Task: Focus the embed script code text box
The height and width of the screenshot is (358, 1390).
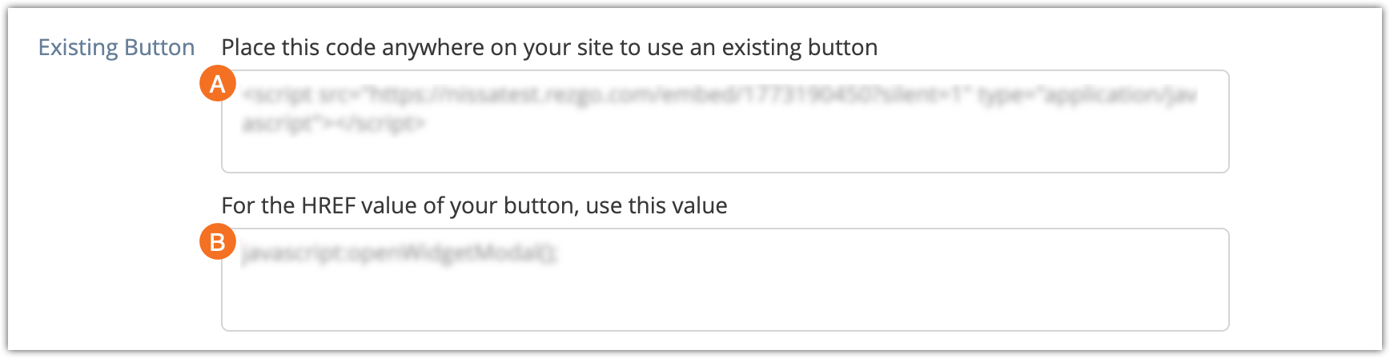Action: point(725,121)
